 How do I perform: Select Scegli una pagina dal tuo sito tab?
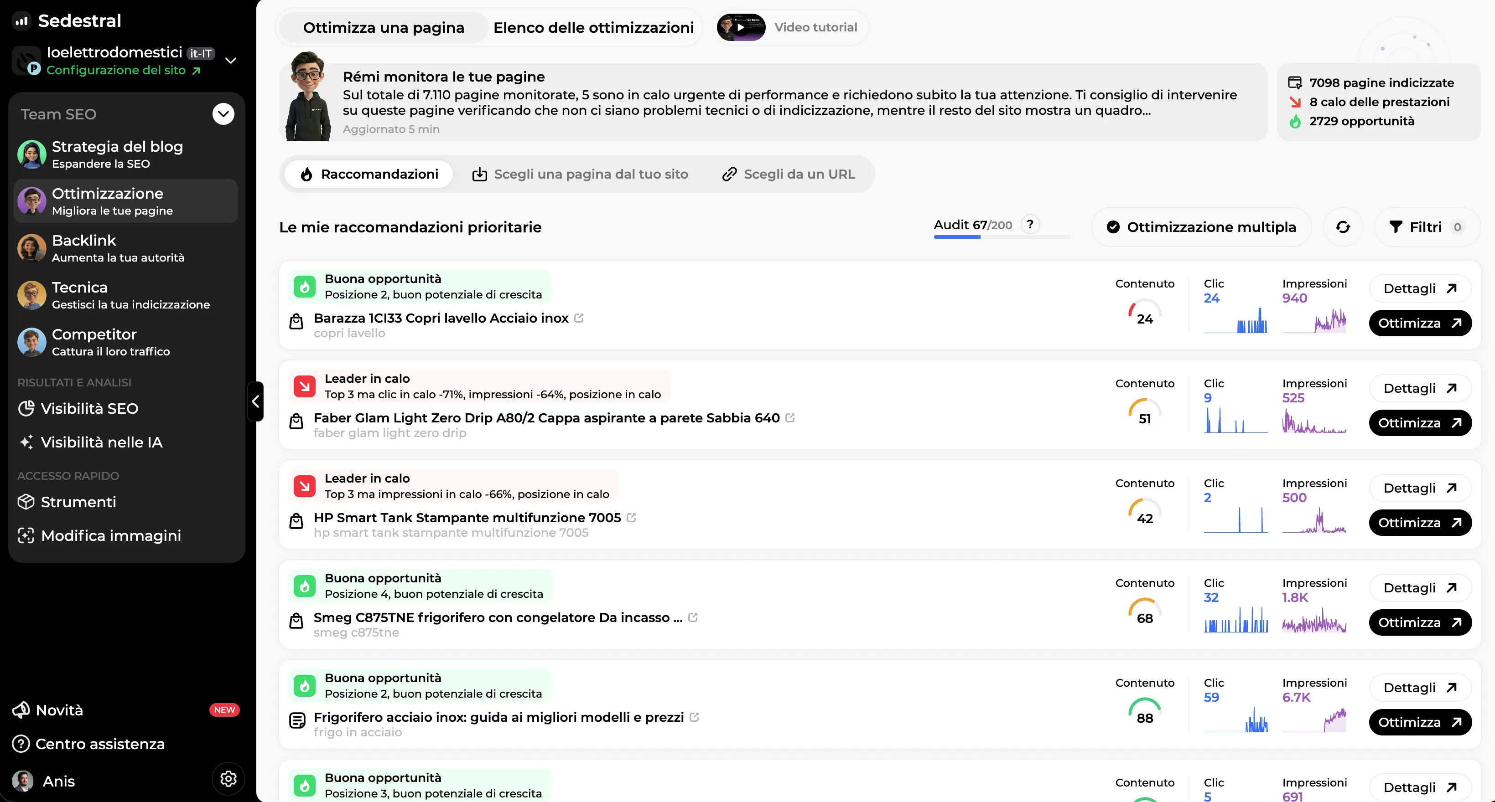click(581, 174)
